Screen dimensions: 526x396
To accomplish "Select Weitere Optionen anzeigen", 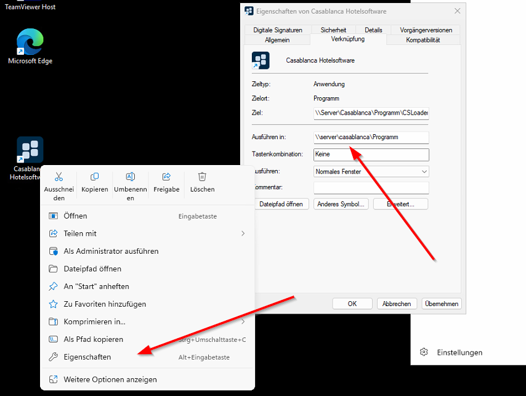I will (148, 379).
